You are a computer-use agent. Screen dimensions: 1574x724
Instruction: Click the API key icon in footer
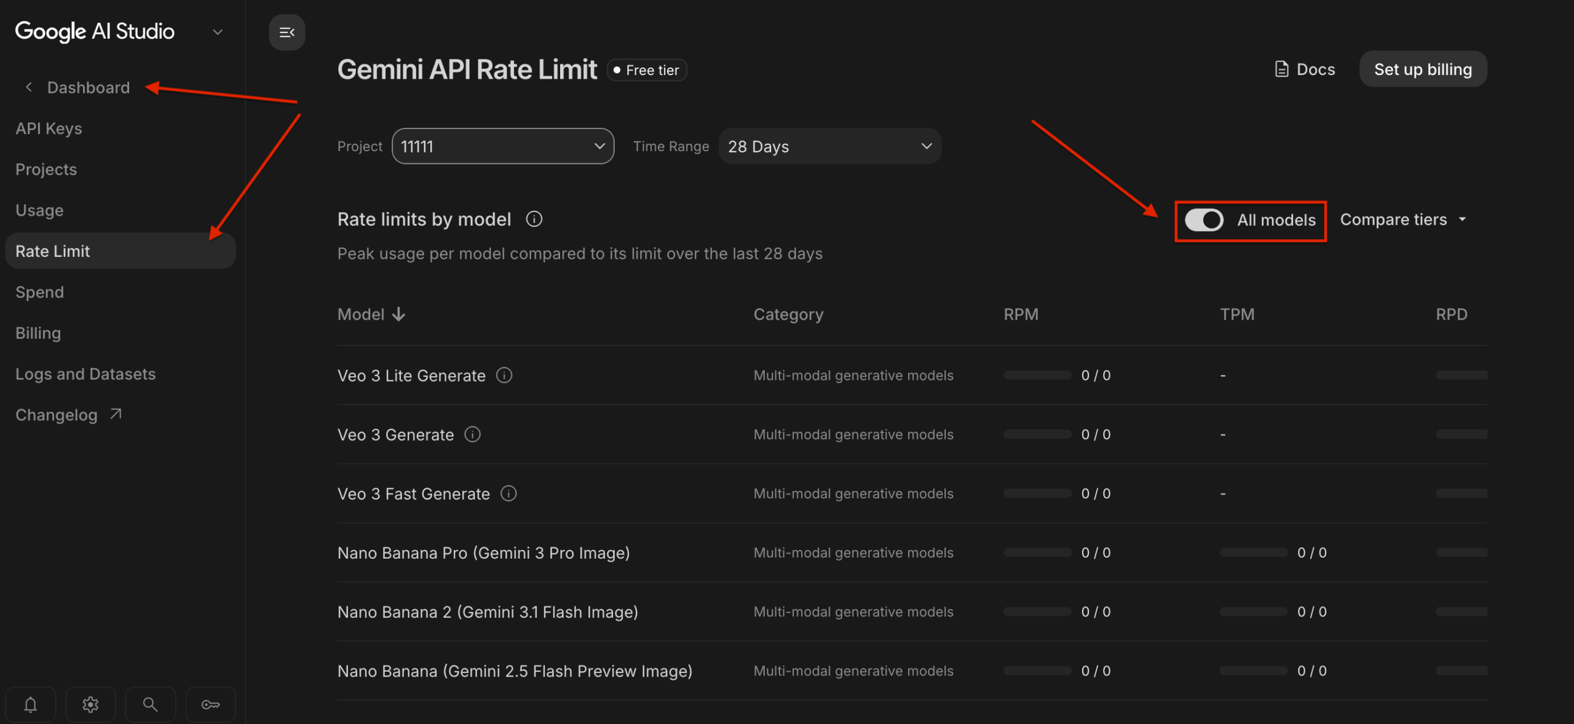pyautogui.click(x=210, y=704)
